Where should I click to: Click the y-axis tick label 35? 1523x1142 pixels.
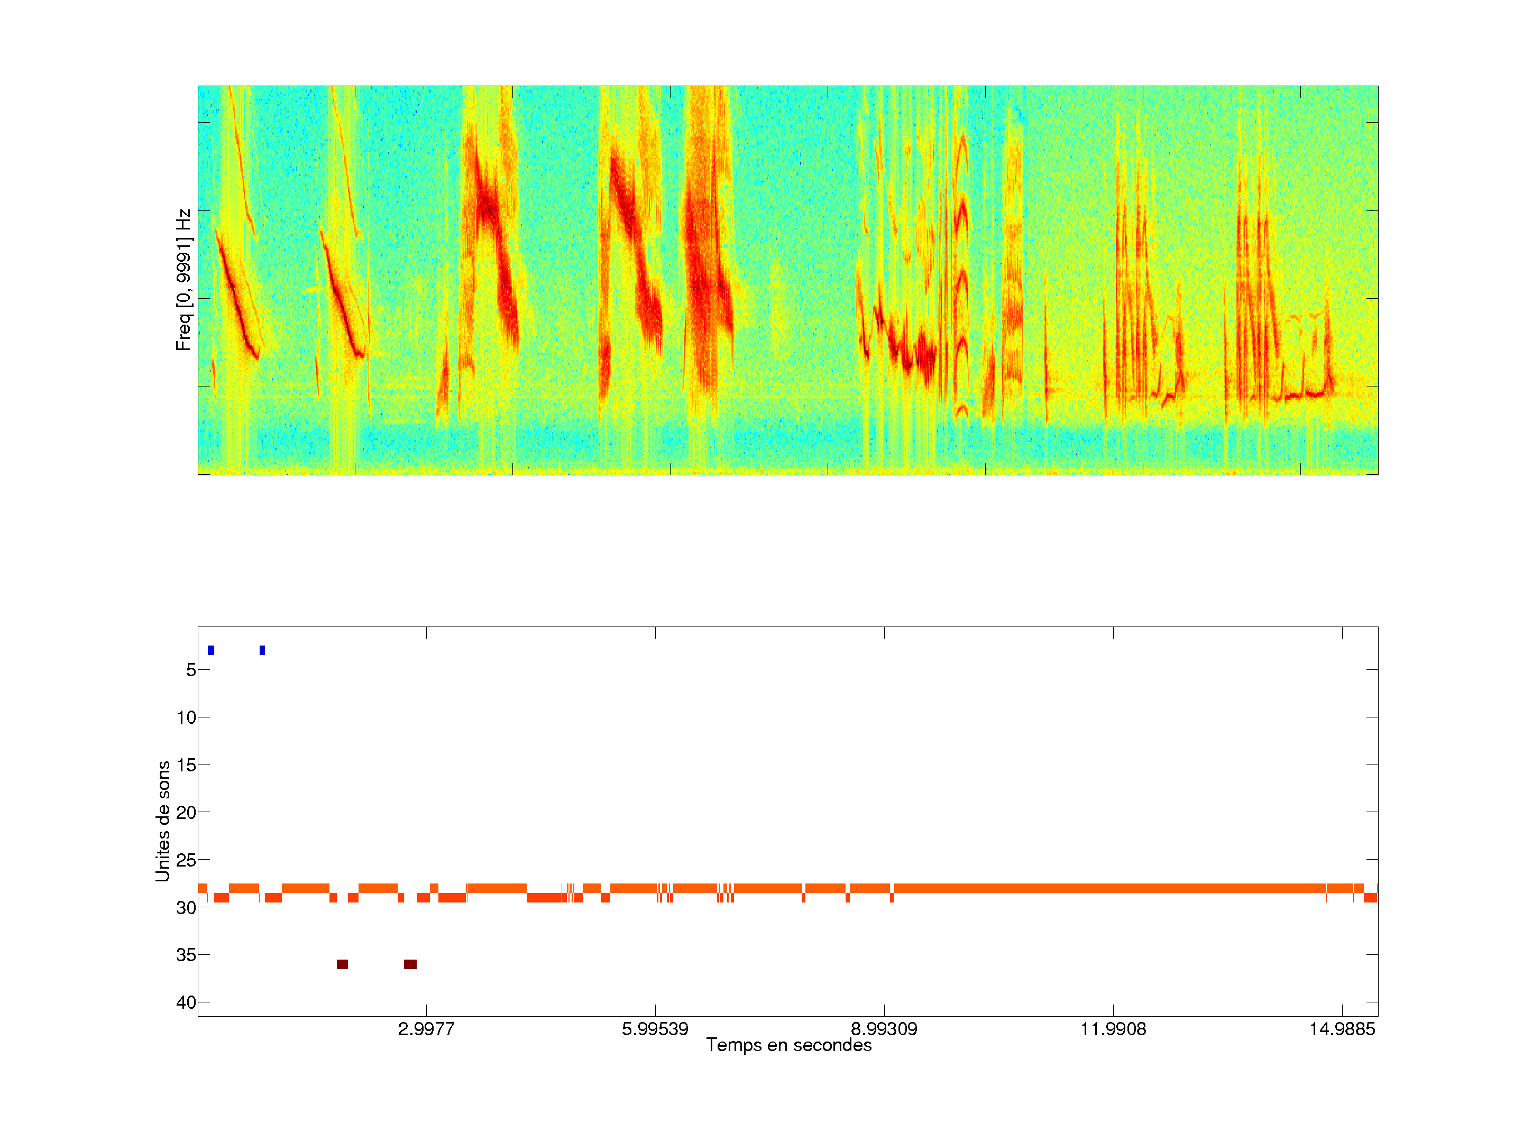186,955
